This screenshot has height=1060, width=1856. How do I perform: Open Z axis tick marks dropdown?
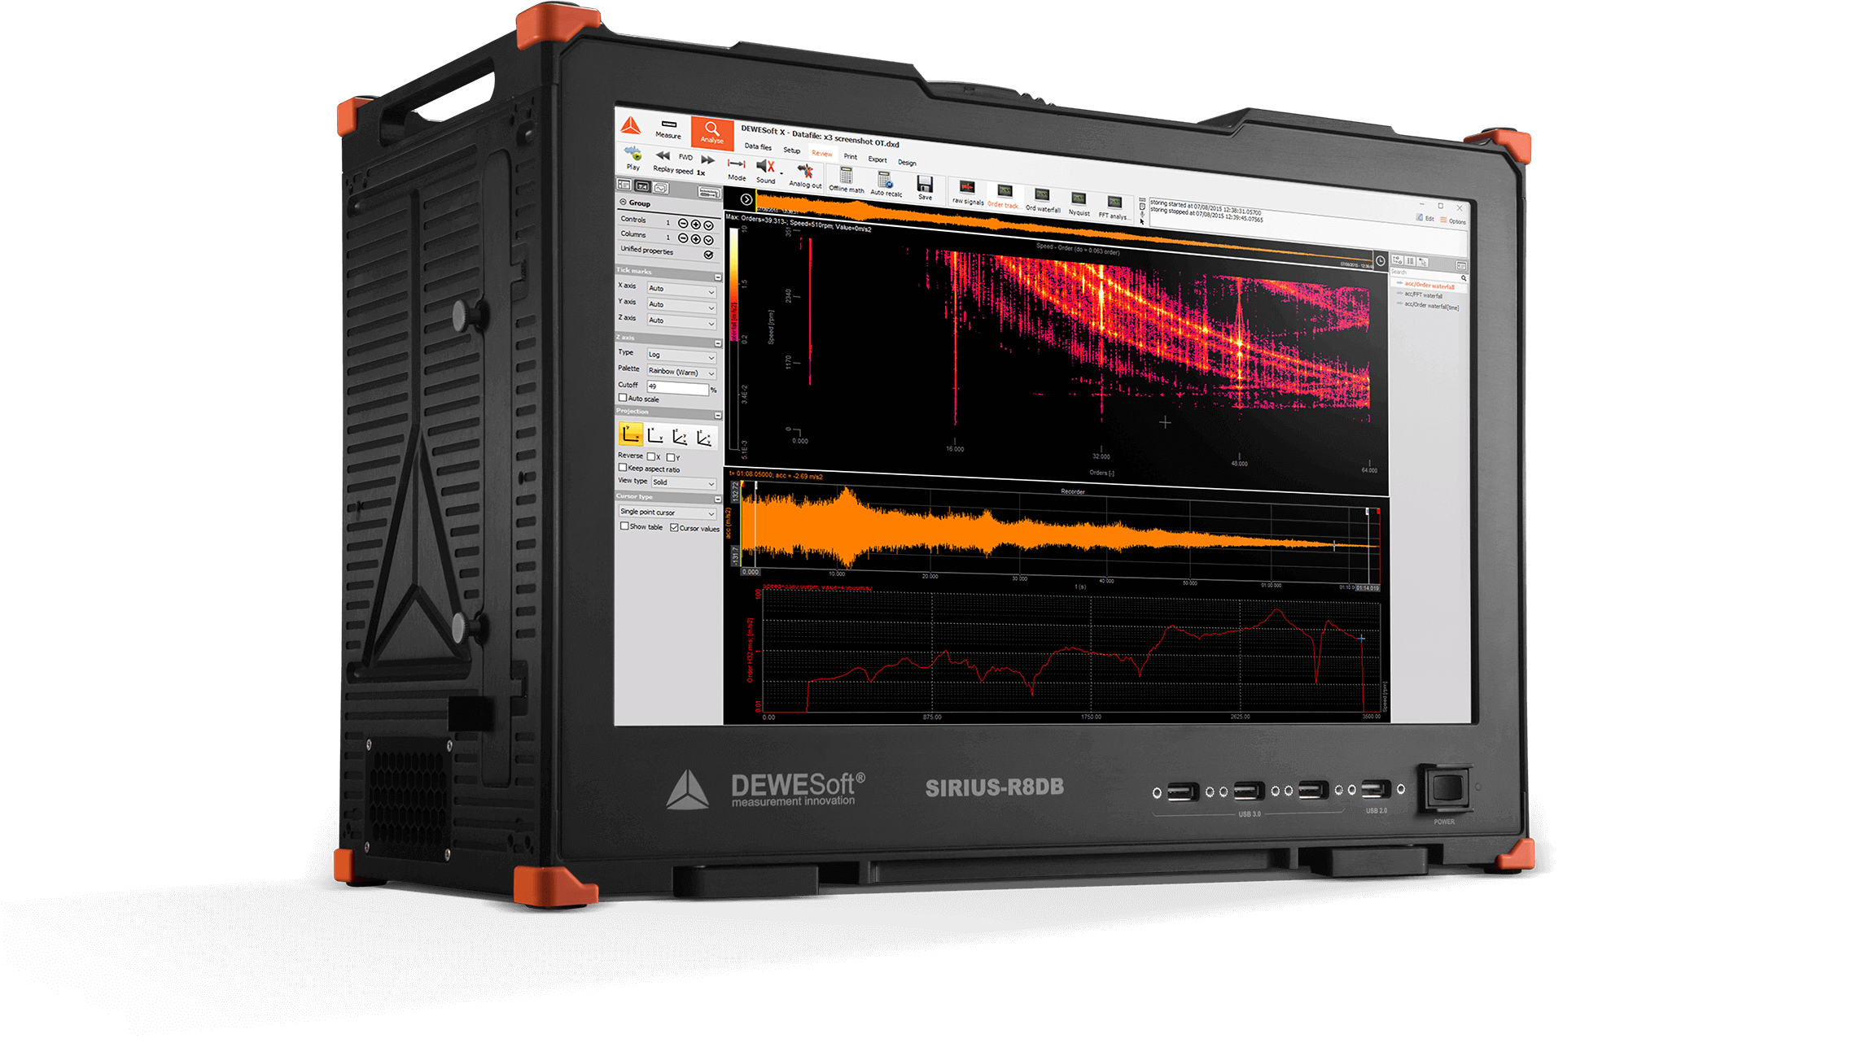click(681, 321)
